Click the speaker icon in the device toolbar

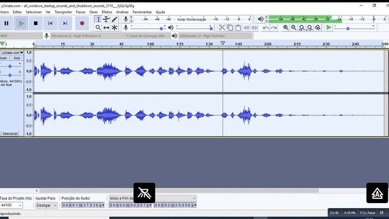174,36
